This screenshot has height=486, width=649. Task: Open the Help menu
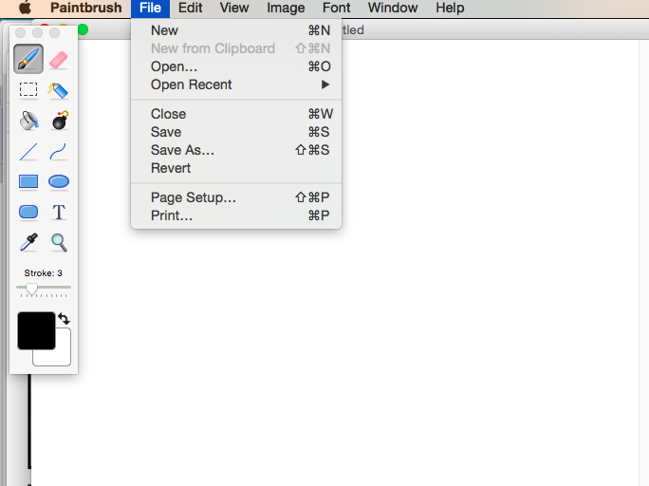[450, 8]
